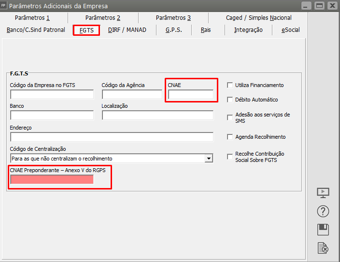Click the CNAE input field
340x262 pixels.
coord(190,95)
